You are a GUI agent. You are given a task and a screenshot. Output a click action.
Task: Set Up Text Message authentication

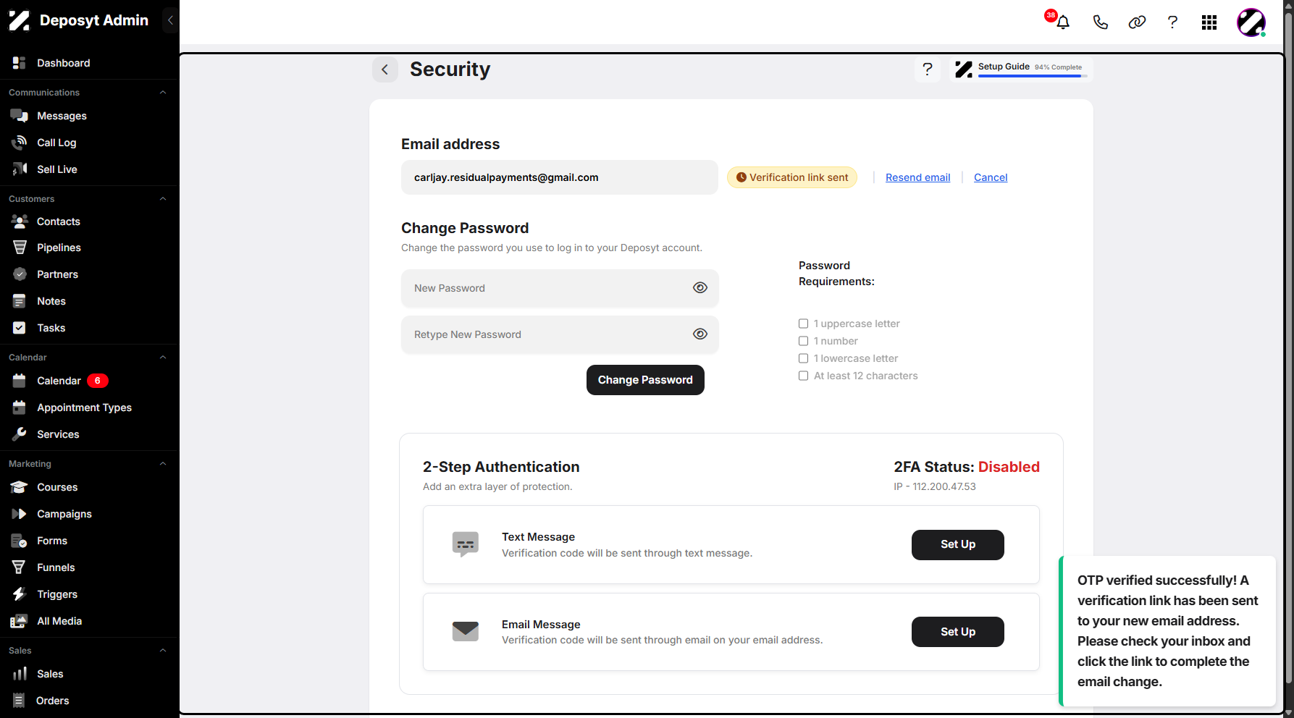point(957,545)
